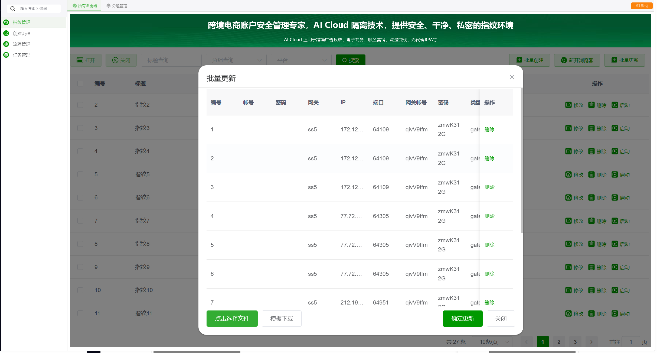Open 创建流程 menu item
The width and height of the screenshot is (657, 353).
(x=33, y=33)
